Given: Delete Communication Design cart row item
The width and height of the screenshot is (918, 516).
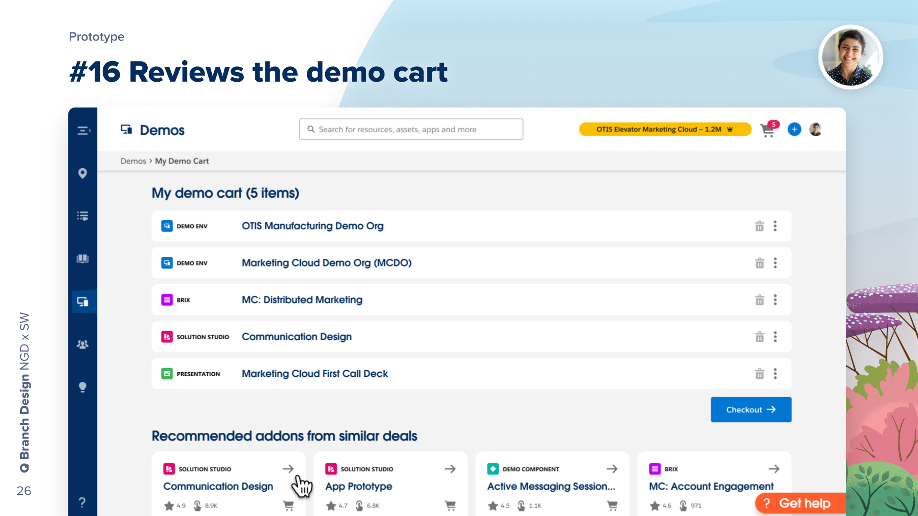Looking at the screenshot, I should tap(759, 337).
